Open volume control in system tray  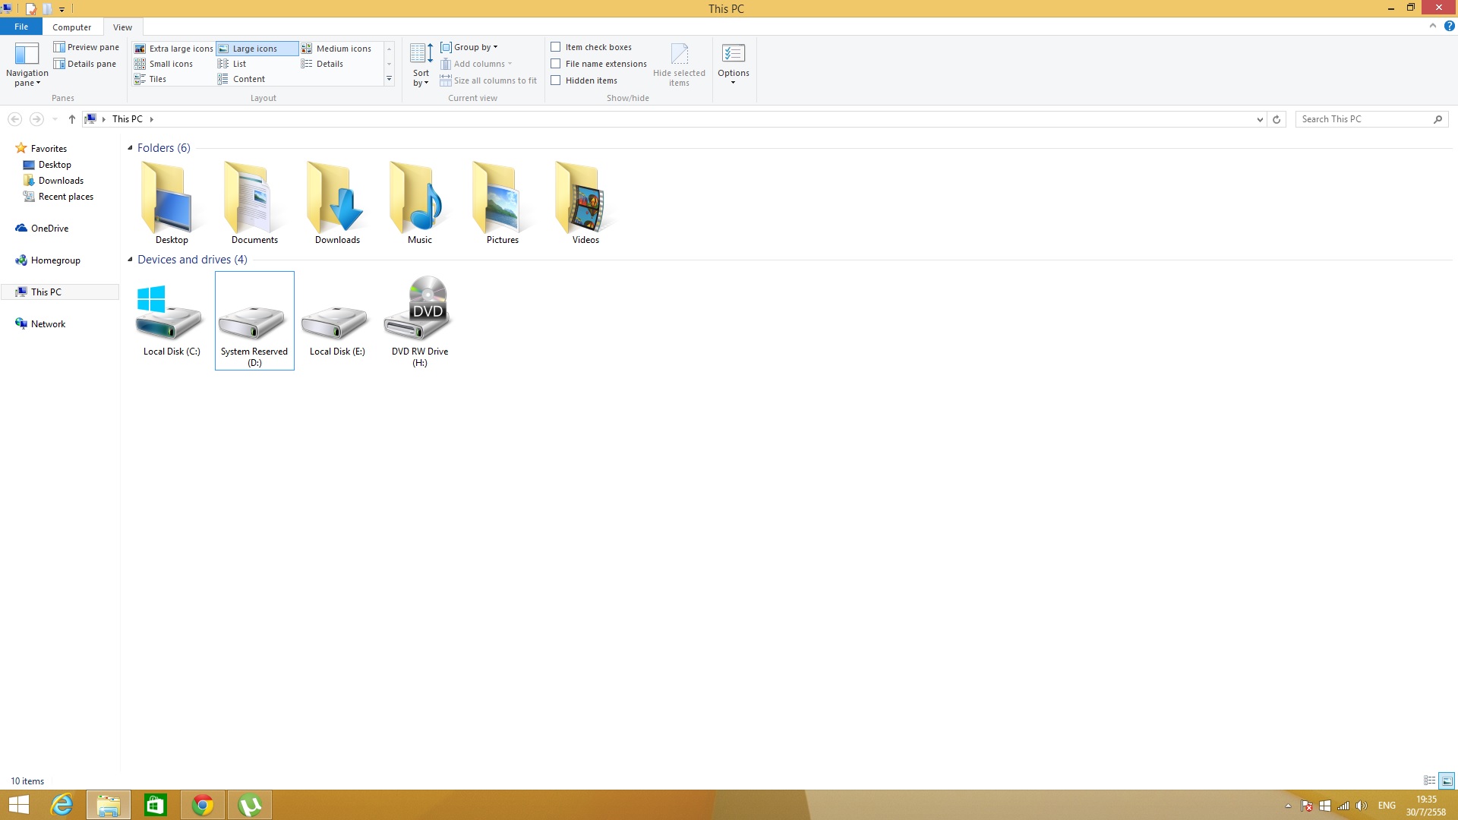(x=1362, y=806)
